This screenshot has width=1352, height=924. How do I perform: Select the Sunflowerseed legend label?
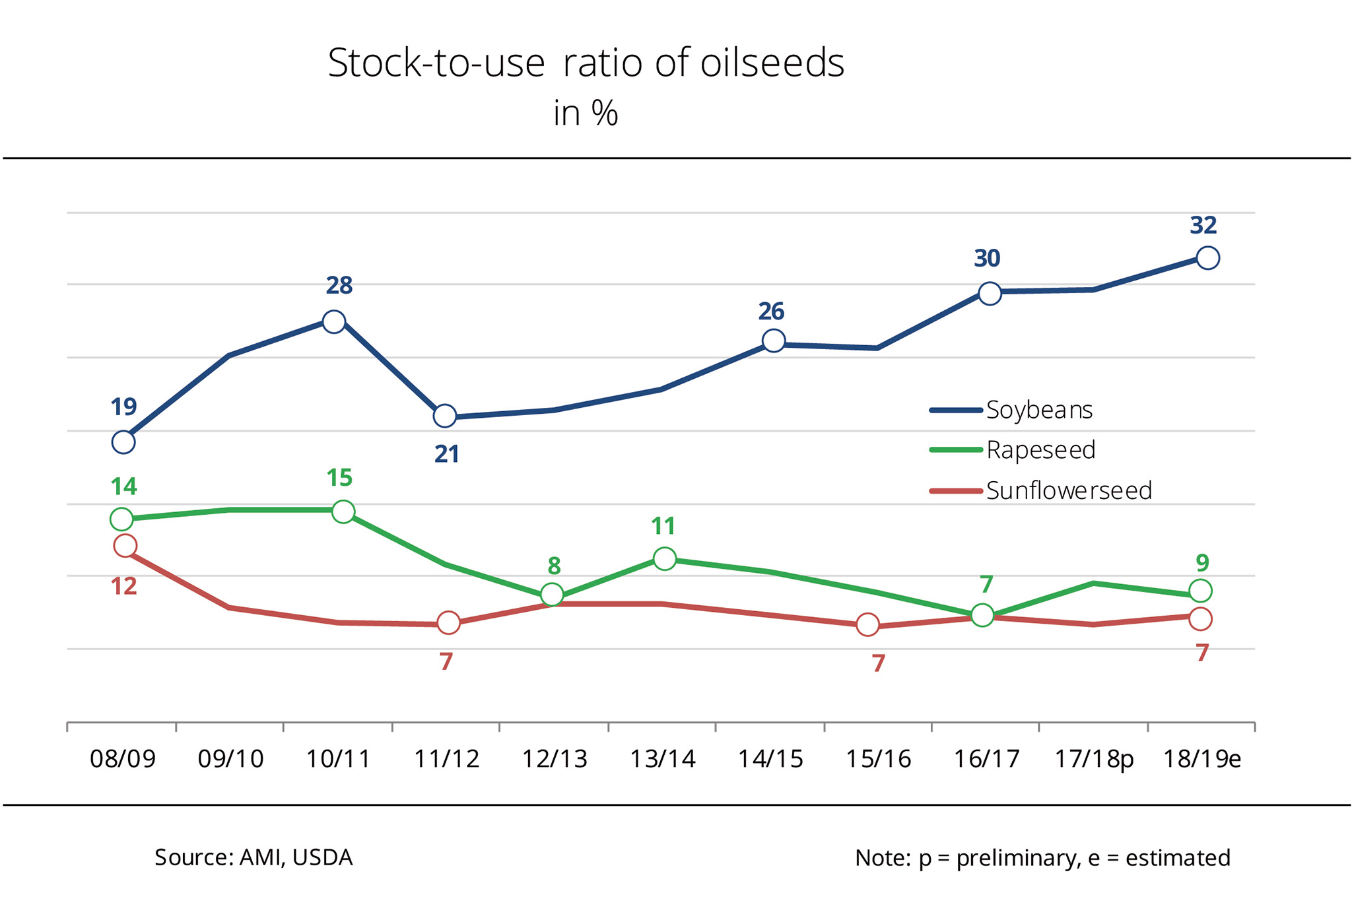tap(1069, 491)
